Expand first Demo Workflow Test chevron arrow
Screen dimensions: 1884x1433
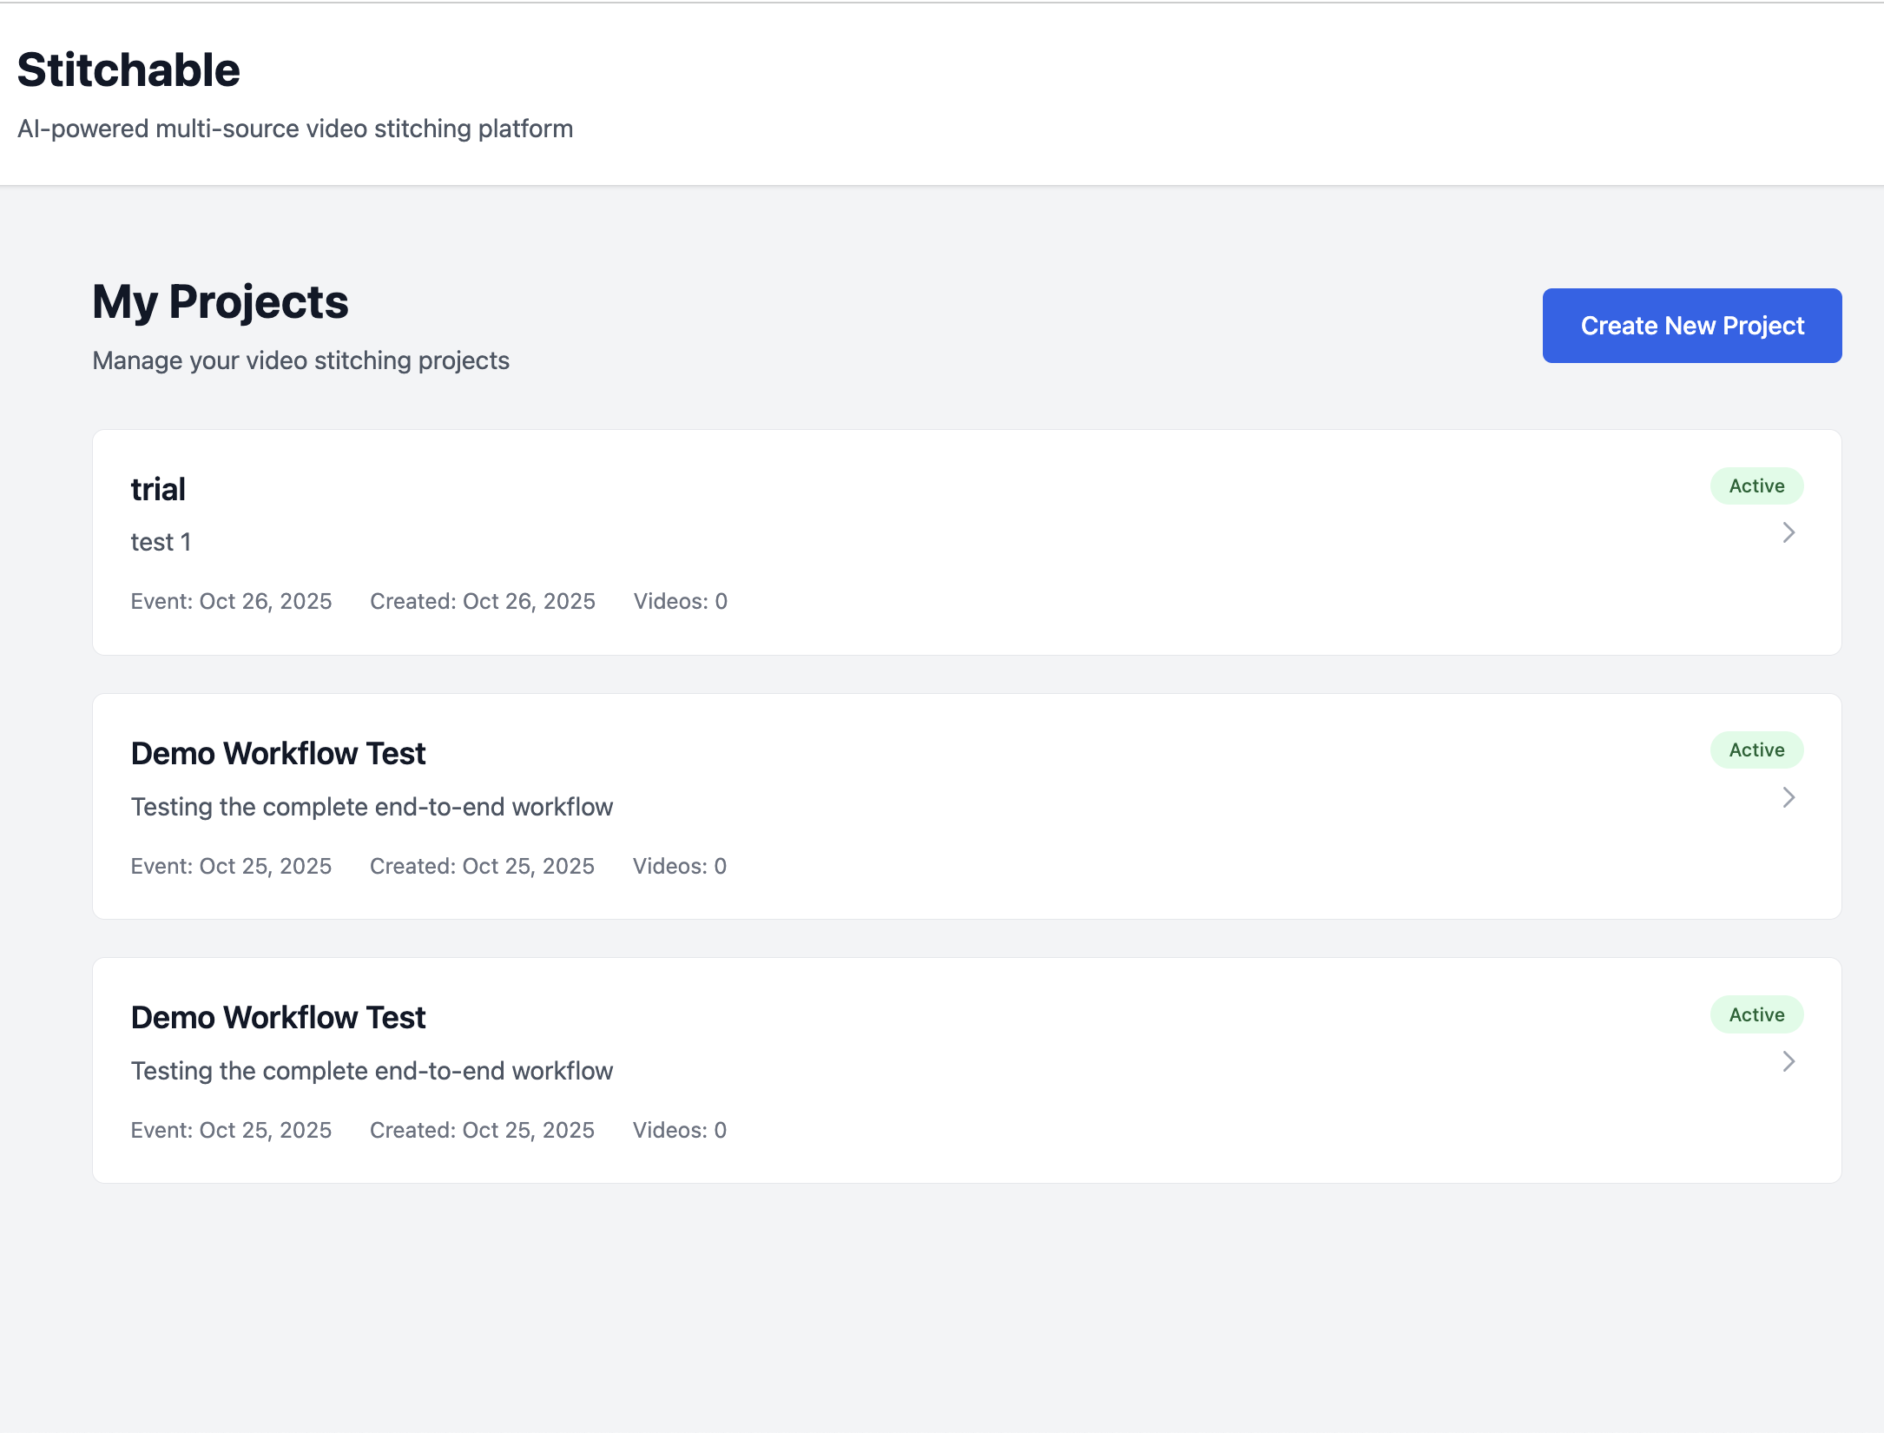coord(1788,797)
